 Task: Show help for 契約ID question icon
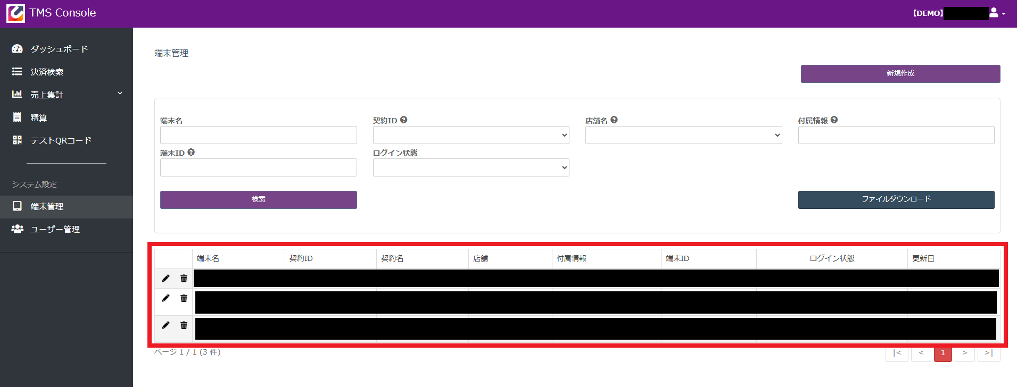click(403, 120)
